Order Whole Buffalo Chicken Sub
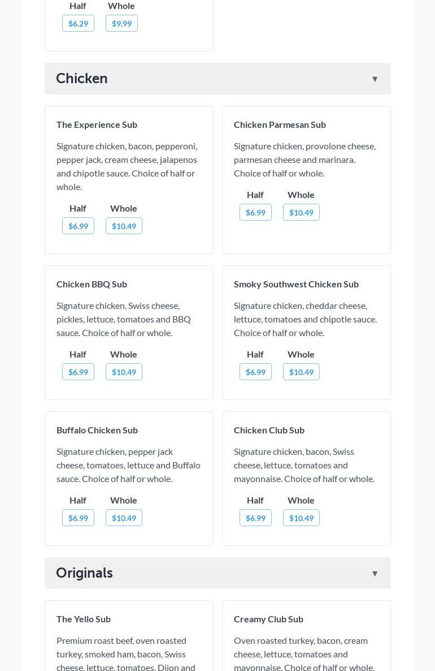The height and width of the screenshot is (671, 435). coord(124,518)
